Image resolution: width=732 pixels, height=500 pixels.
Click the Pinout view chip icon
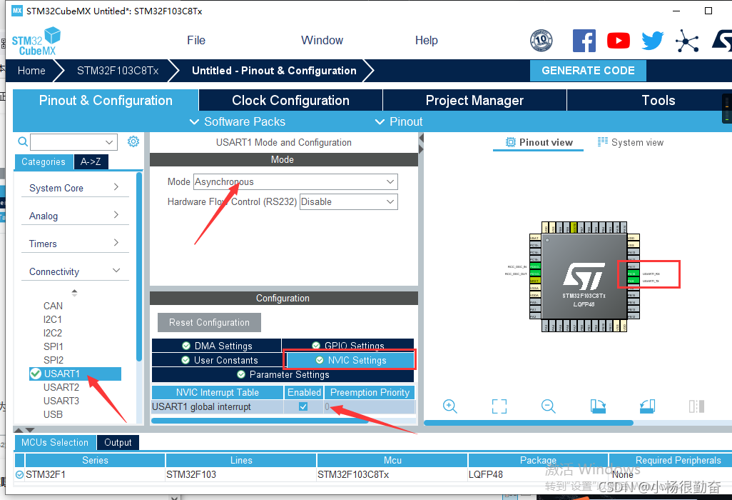click(511, 143)
